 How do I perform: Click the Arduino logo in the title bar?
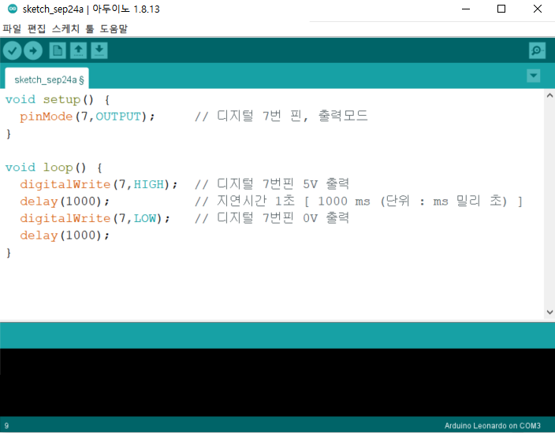(13, 9)
